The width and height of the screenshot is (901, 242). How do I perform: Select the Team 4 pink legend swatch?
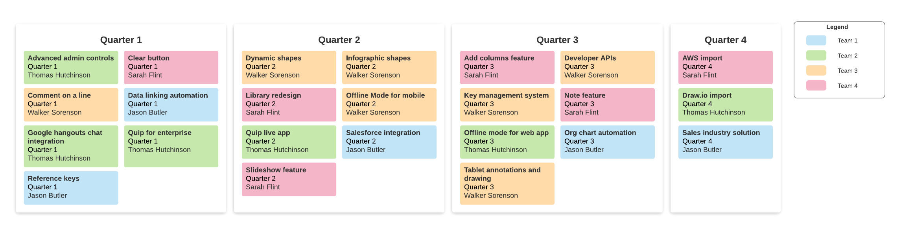click(816, 85)
